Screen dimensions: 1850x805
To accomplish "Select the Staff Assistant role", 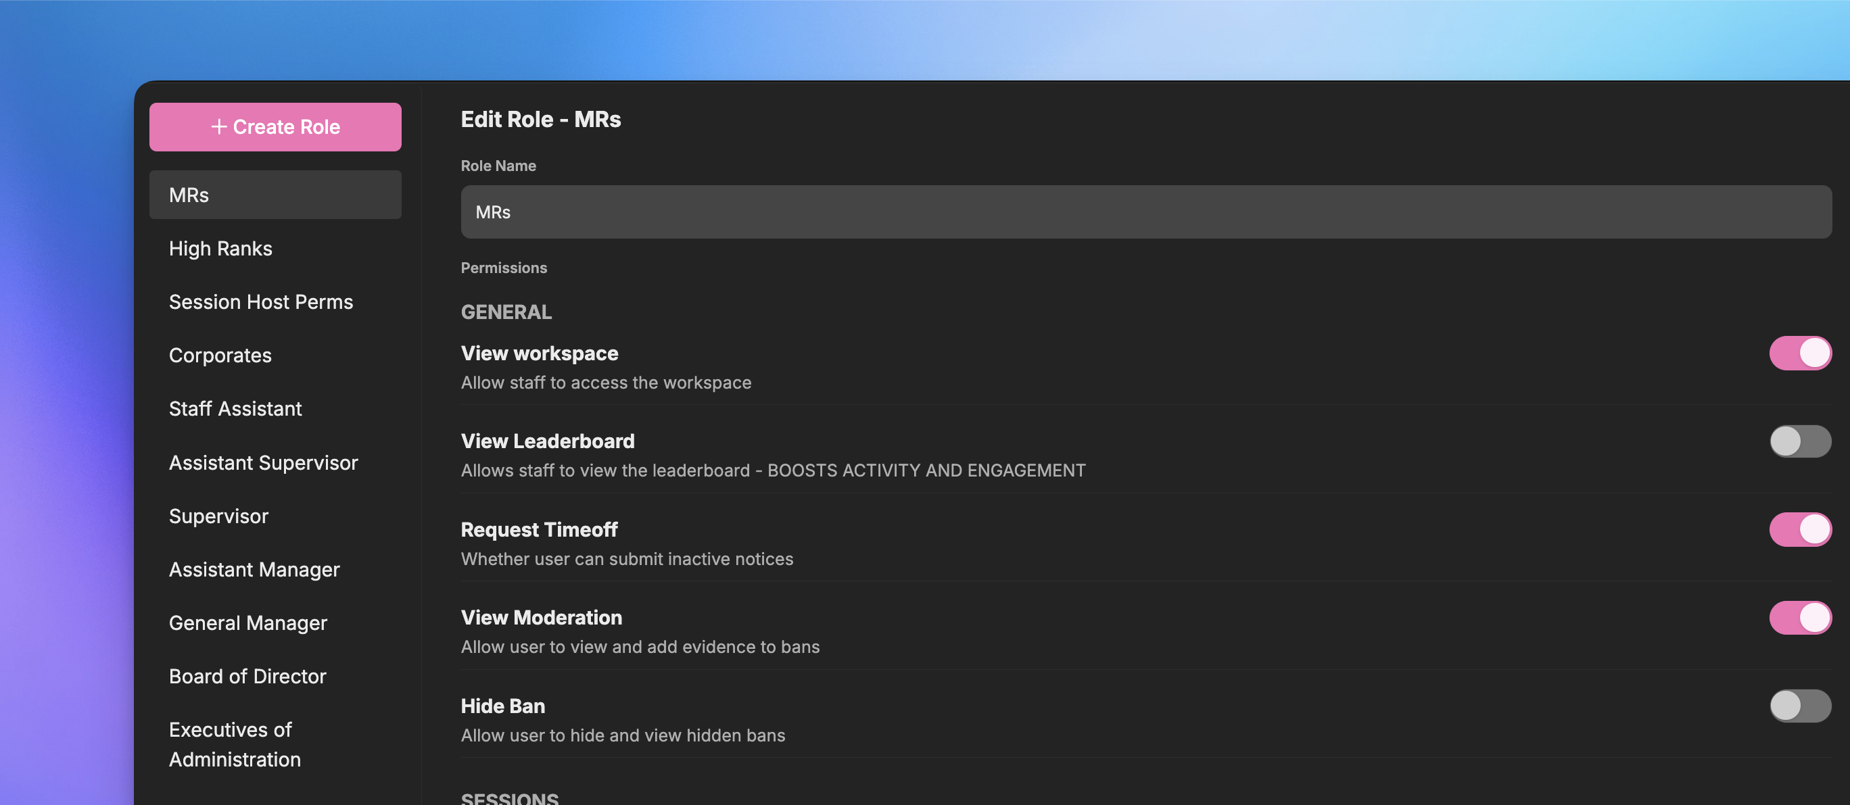I will coord(235,409).
